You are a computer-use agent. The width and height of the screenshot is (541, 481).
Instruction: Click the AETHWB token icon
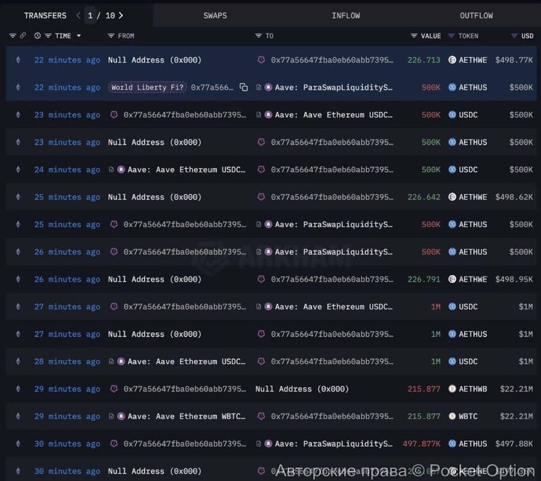pos(452,389)
